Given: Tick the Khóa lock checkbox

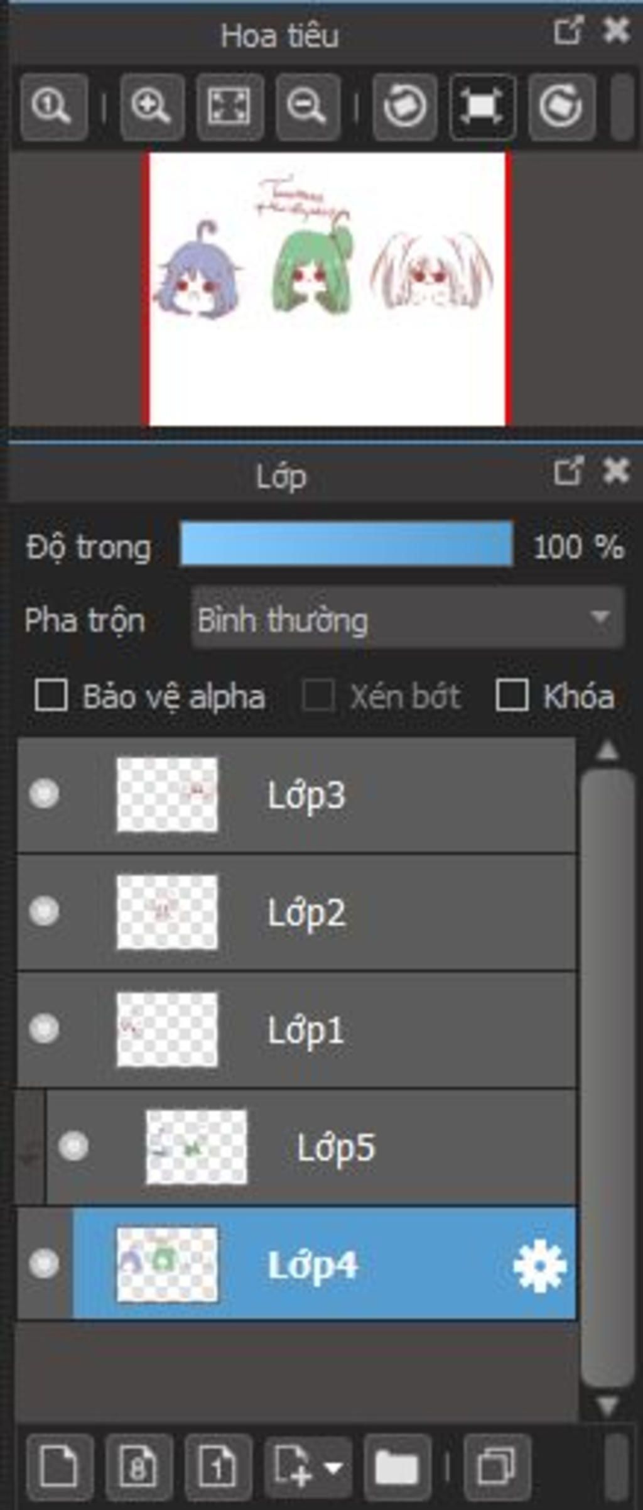Looking at the screenshot, I should [512, 696].
